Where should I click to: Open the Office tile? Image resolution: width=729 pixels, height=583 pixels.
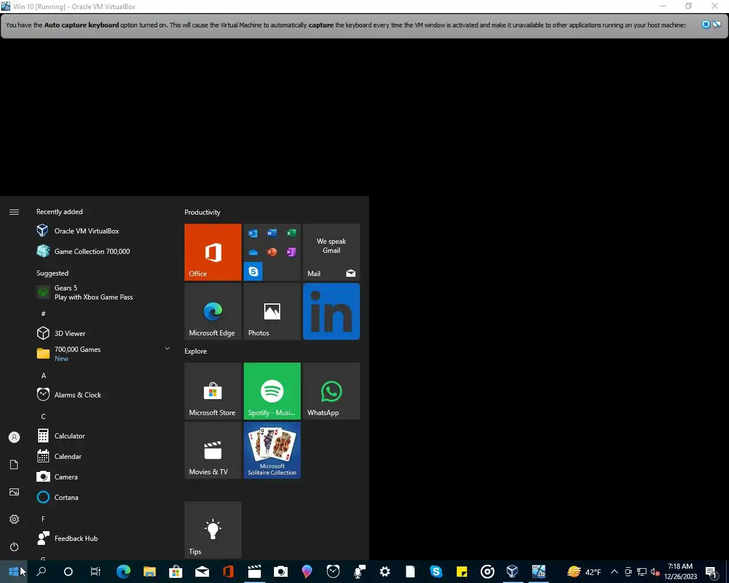[213, 252]
